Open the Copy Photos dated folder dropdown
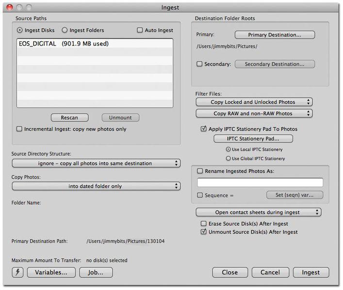 96,186
